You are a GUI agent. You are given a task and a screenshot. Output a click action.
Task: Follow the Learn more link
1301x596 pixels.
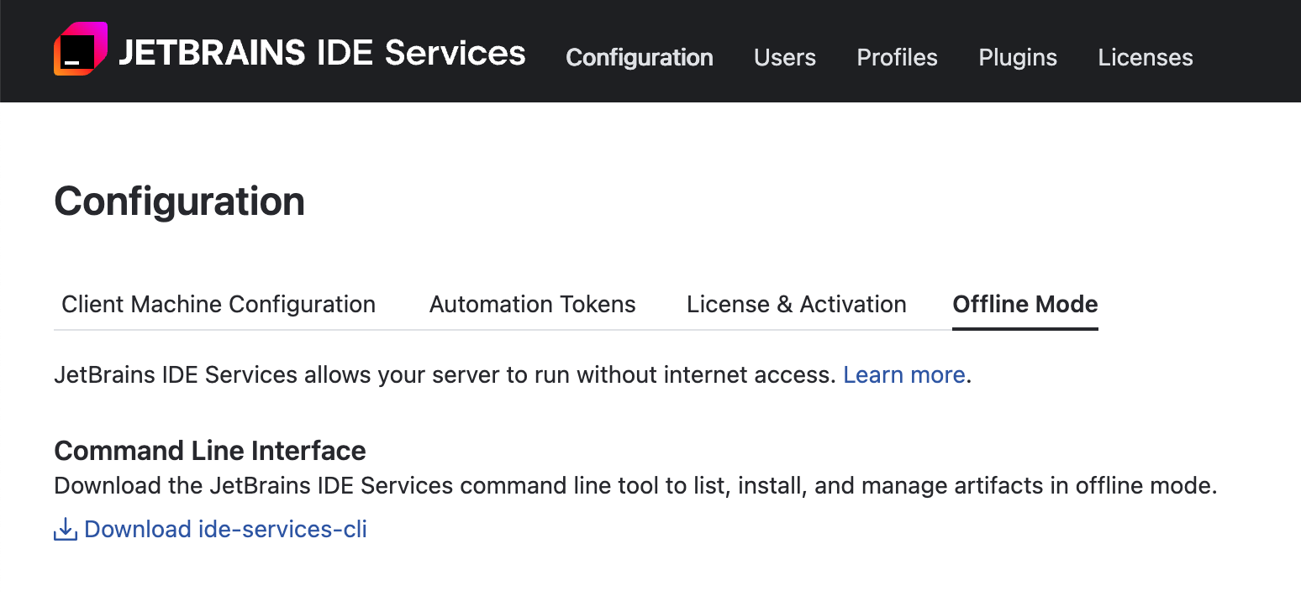click(903, 374)
